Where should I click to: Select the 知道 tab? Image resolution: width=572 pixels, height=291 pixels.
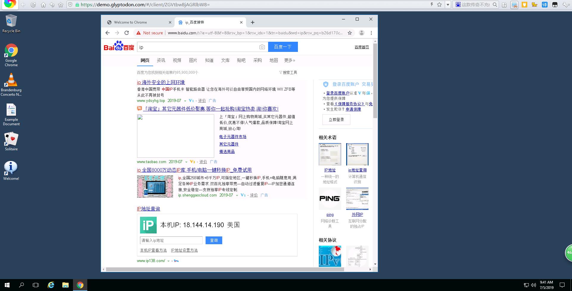coord(209,60)
